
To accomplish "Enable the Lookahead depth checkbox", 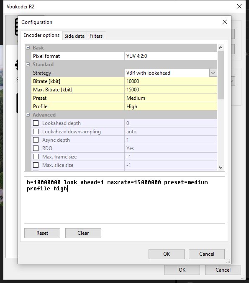I will (x=36, y=123).
